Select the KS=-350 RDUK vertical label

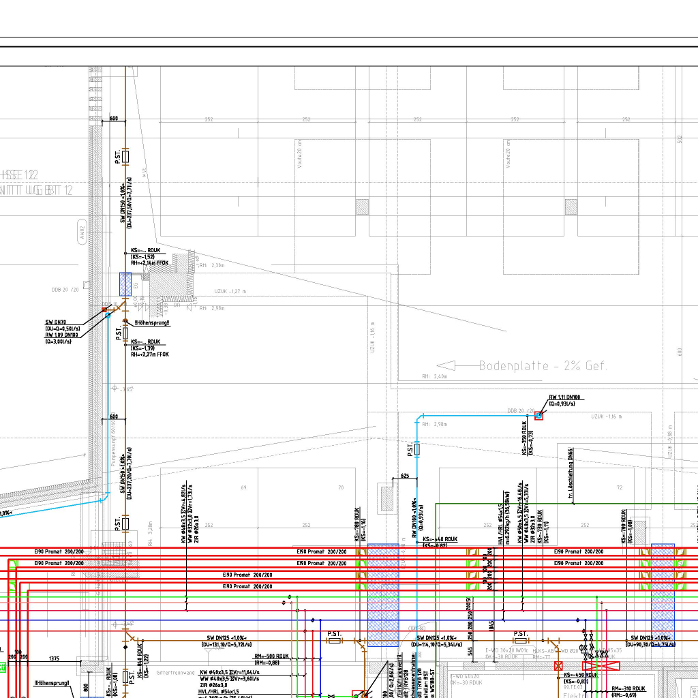point(523,436)
